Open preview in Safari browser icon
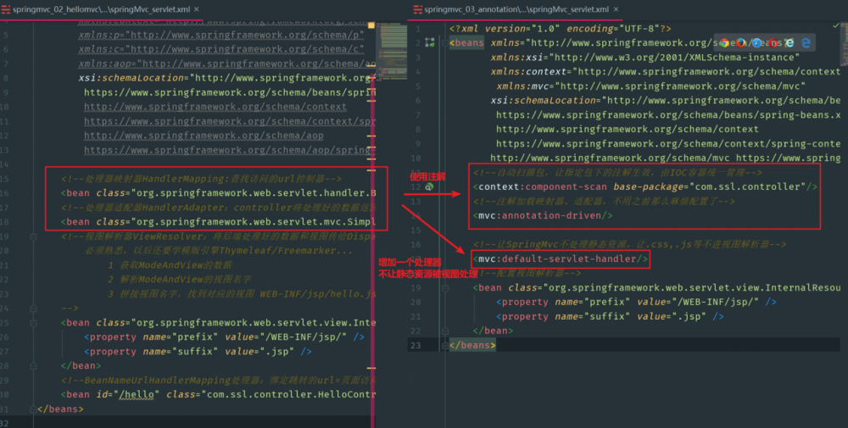The width and height of the screenshot is (848, 428). pos(756,42)
